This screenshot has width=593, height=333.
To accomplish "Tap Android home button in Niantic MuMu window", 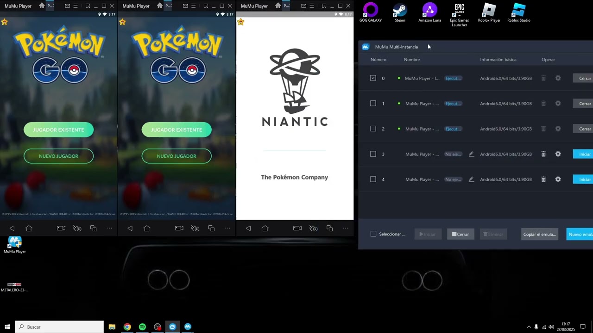I will pyautogui.click(x=265, y=228).
